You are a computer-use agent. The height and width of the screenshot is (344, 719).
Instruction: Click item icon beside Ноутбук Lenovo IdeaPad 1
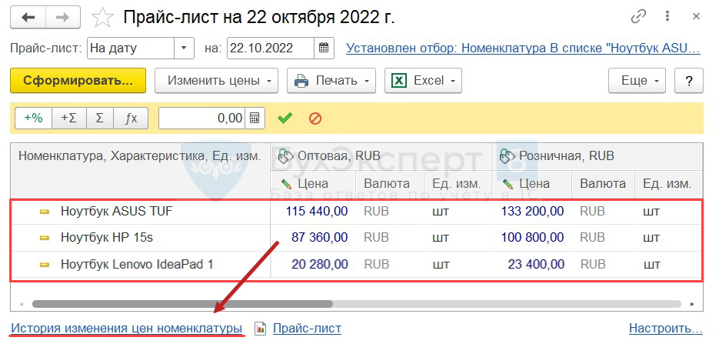[x=44, y=265]
